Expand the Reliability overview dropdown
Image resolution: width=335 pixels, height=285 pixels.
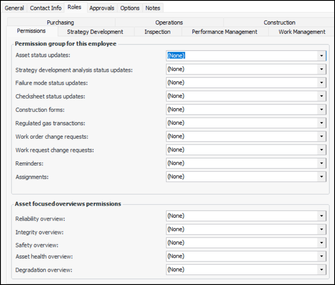[x=321, y=216]
